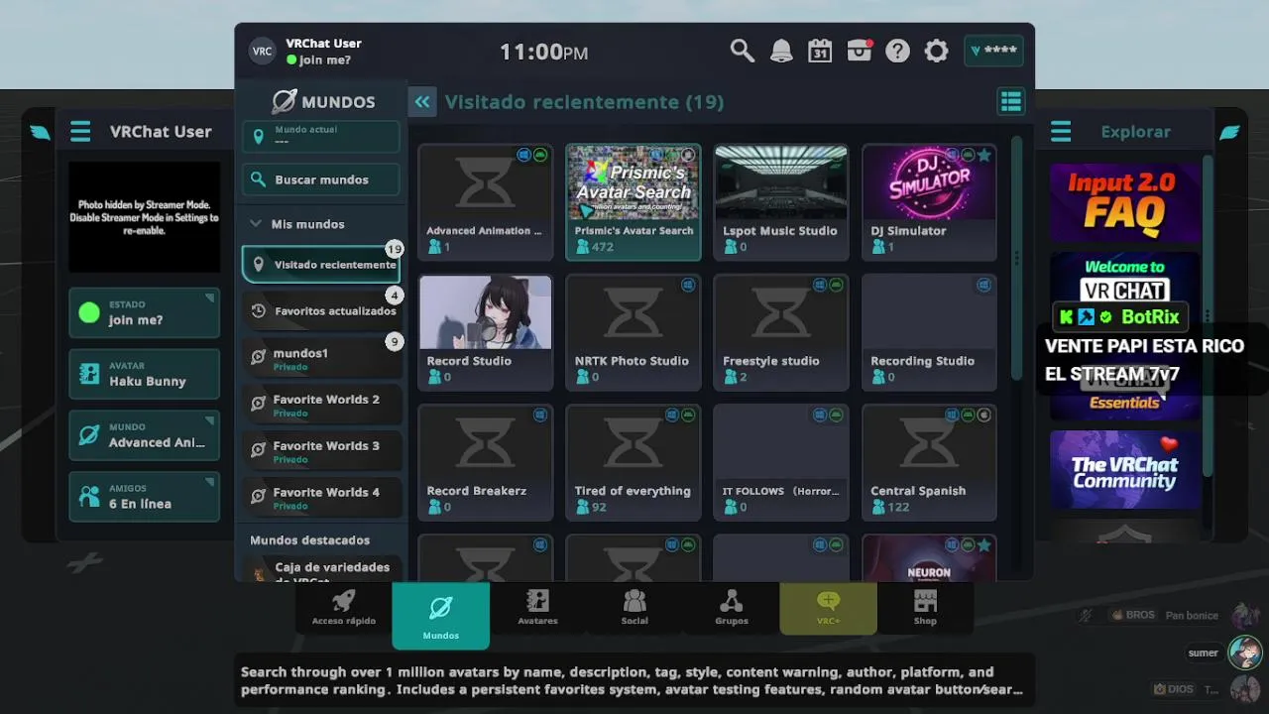Viewport: 1269px width, 714px height.
Task: Open the gift box inventory icon
Action: (x=860, y=51)
